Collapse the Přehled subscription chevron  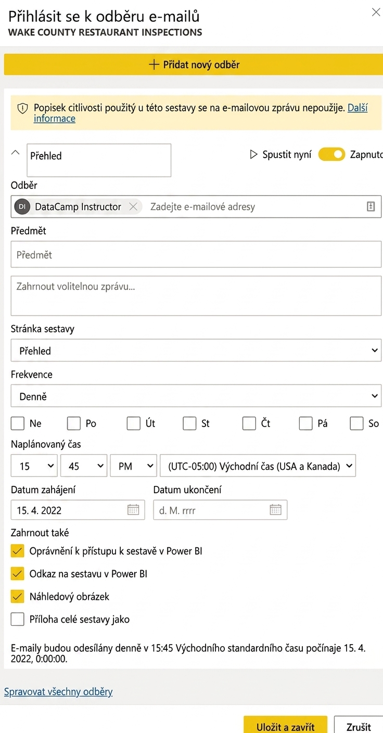tap(16, 152)
